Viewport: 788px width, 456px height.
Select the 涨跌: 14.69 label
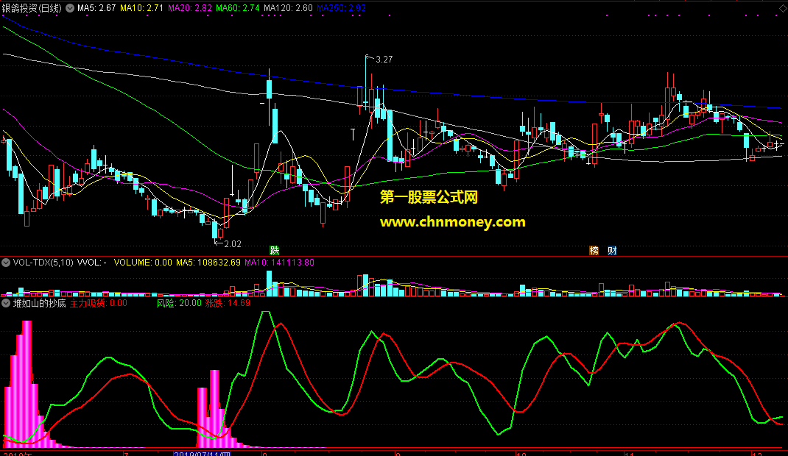pyautogui.click(x=228, y=303)
